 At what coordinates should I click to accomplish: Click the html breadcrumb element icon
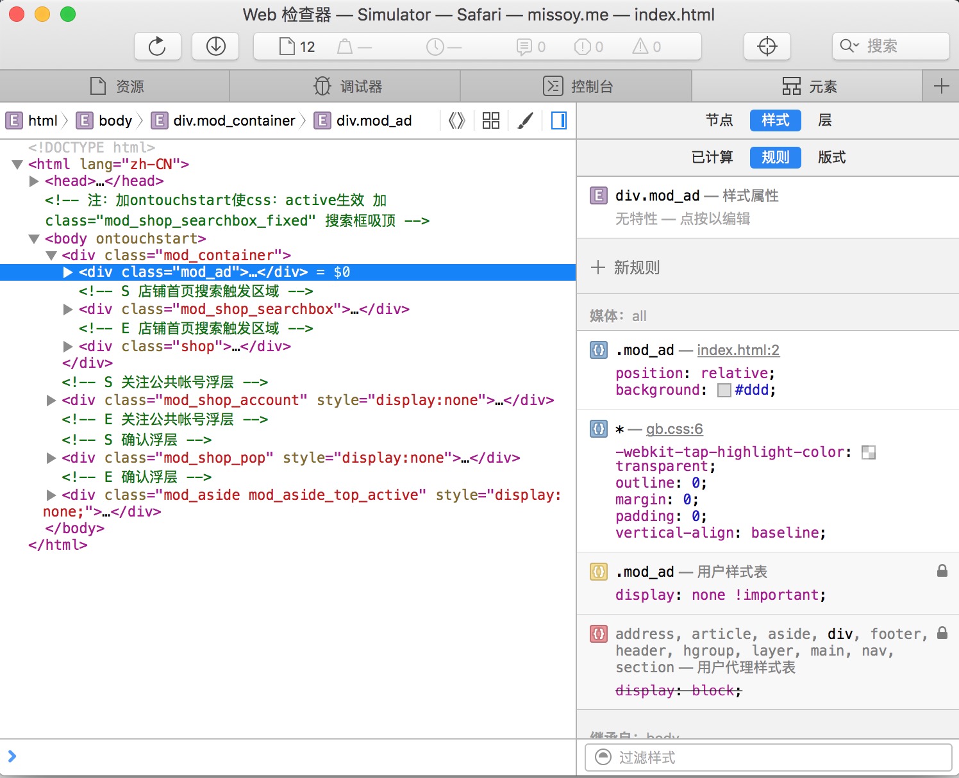point(13,120)
